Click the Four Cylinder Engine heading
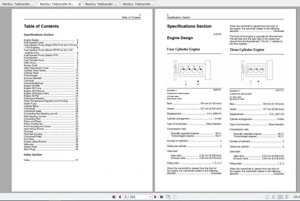 pos(183,49)
